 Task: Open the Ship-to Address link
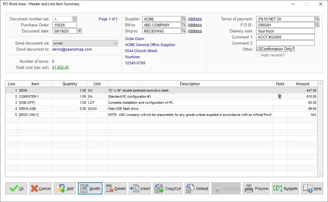pyautogui.click(x=195, y=31)
